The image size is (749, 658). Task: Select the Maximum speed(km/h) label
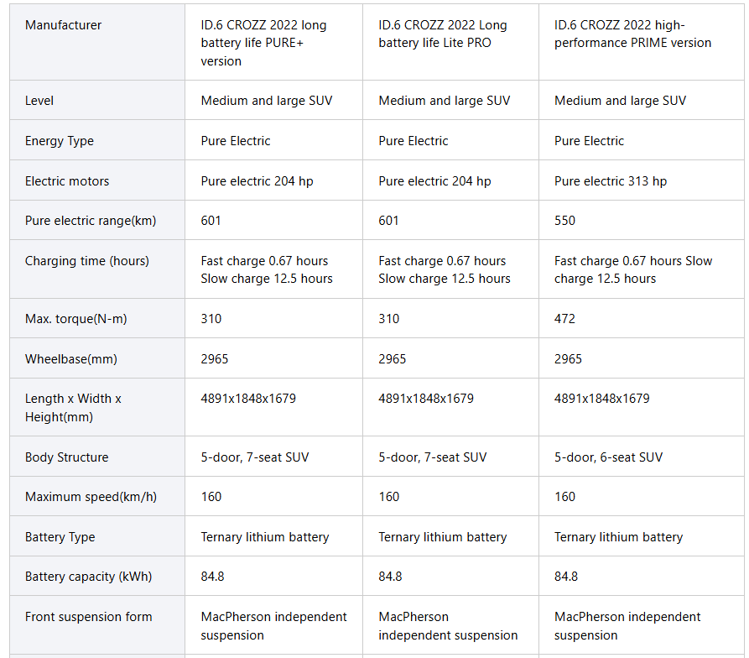point(91,497)
